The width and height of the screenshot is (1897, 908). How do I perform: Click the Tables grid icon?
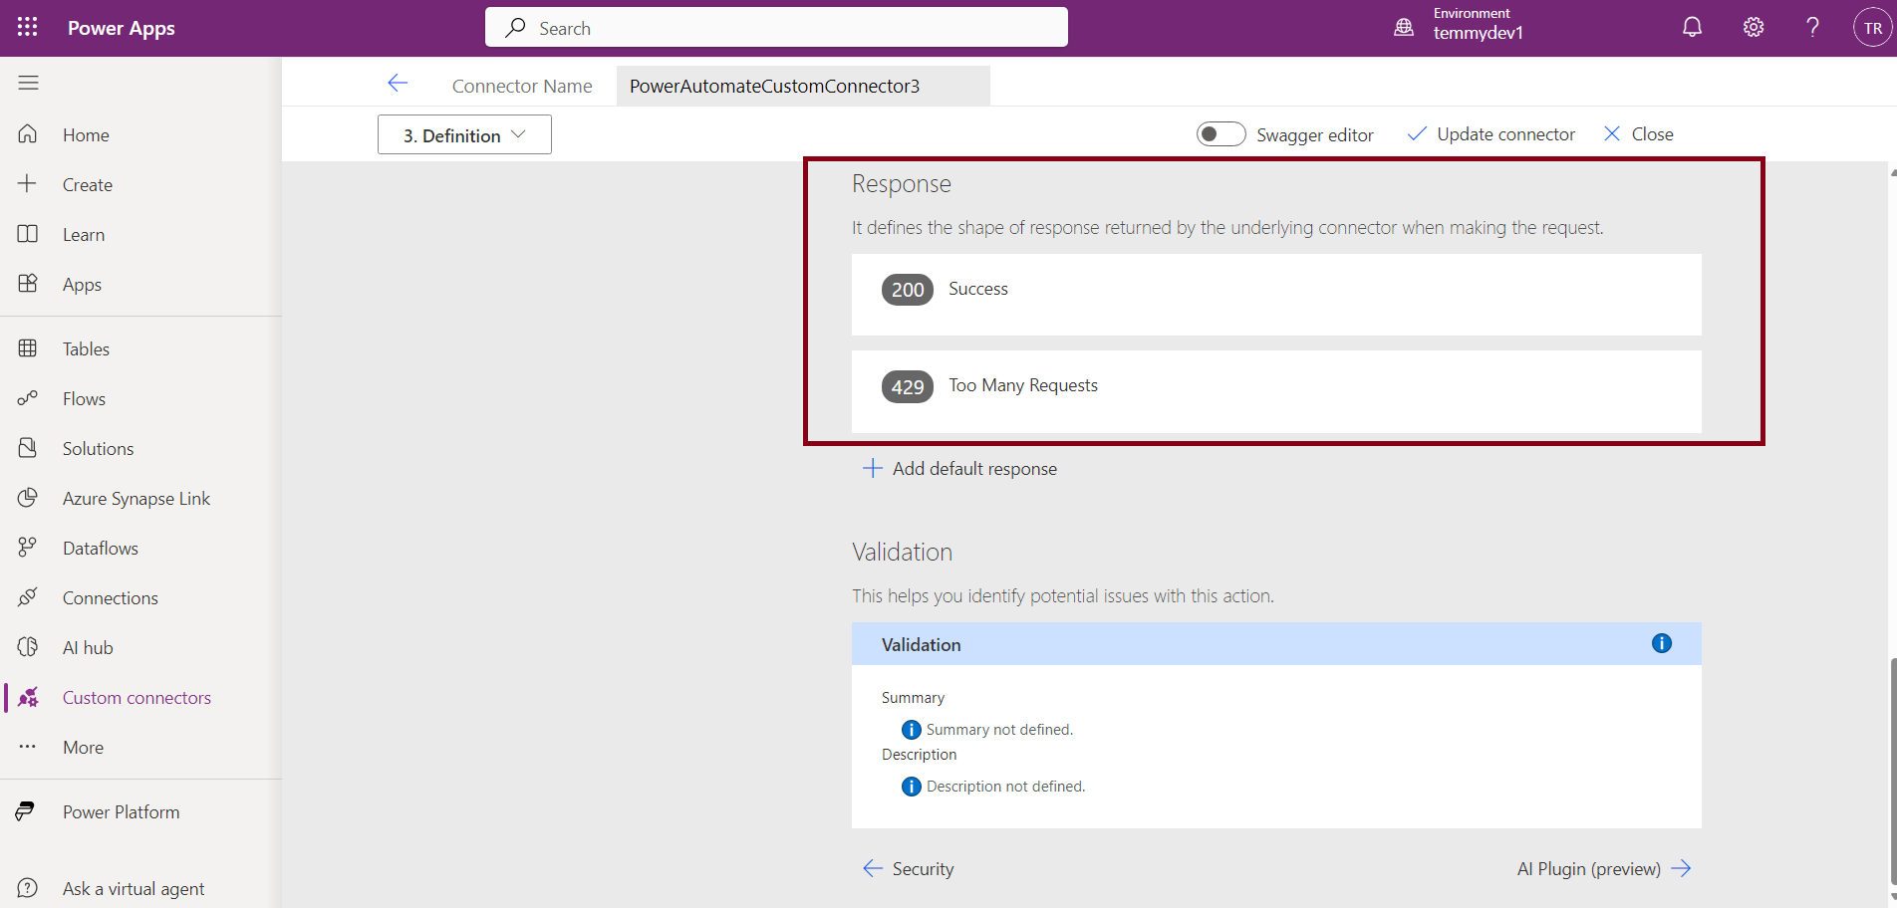coord(28,348)
